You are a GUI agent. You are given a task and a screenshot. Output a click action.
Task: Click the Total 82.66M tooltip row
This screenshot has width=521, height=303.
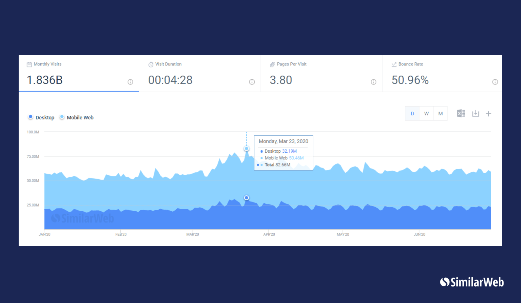click(274, 165)
